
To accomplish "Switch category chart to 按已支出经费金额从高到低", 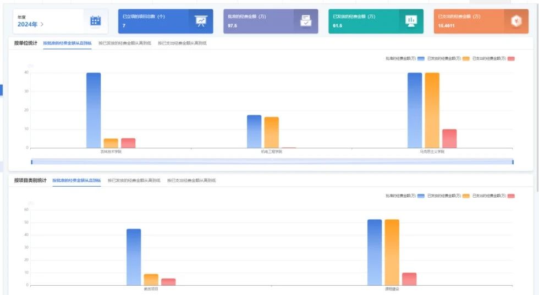I will click(x=191, y=180).
